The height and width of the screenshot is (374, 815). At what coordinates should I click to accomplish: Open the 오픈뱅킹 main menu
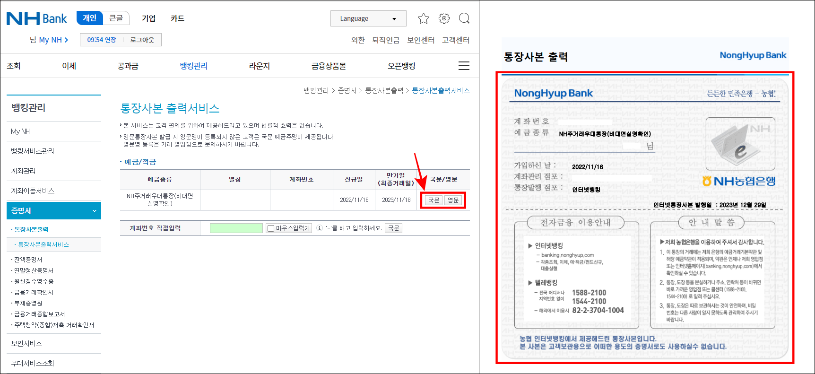click(x=401, y=66)
